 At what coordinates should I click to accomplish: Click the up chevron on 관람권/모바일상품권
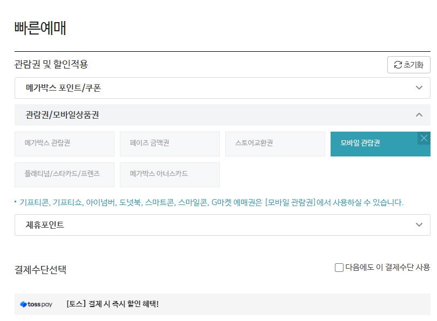(419, 115)
